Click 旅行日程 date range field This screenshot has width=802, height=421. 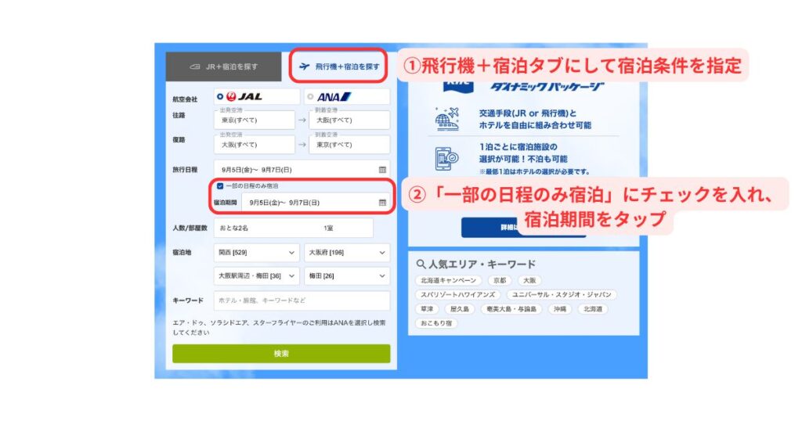(x=302, y=170)
